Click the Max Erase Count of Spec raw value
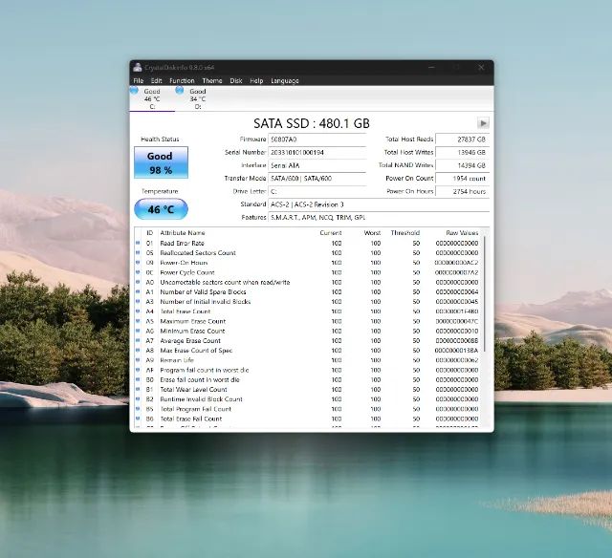This screenshot has height=558, width=612. [456, 350]
